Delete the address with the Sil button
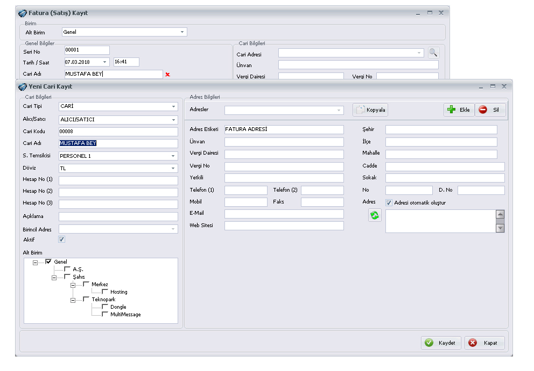Screen dimensions: 534x371 point(490,110)
